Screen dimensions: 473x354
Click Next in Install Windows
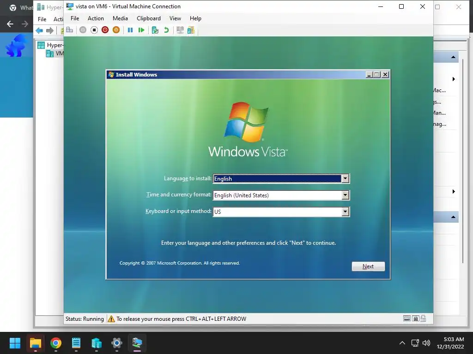tap(368, 266)
